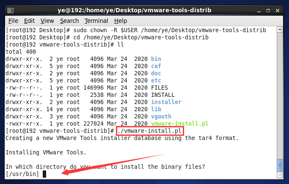The width and height of the screenshot is (289, 184).
Task: Click the 'll' command text
Action: coord(121,44)
